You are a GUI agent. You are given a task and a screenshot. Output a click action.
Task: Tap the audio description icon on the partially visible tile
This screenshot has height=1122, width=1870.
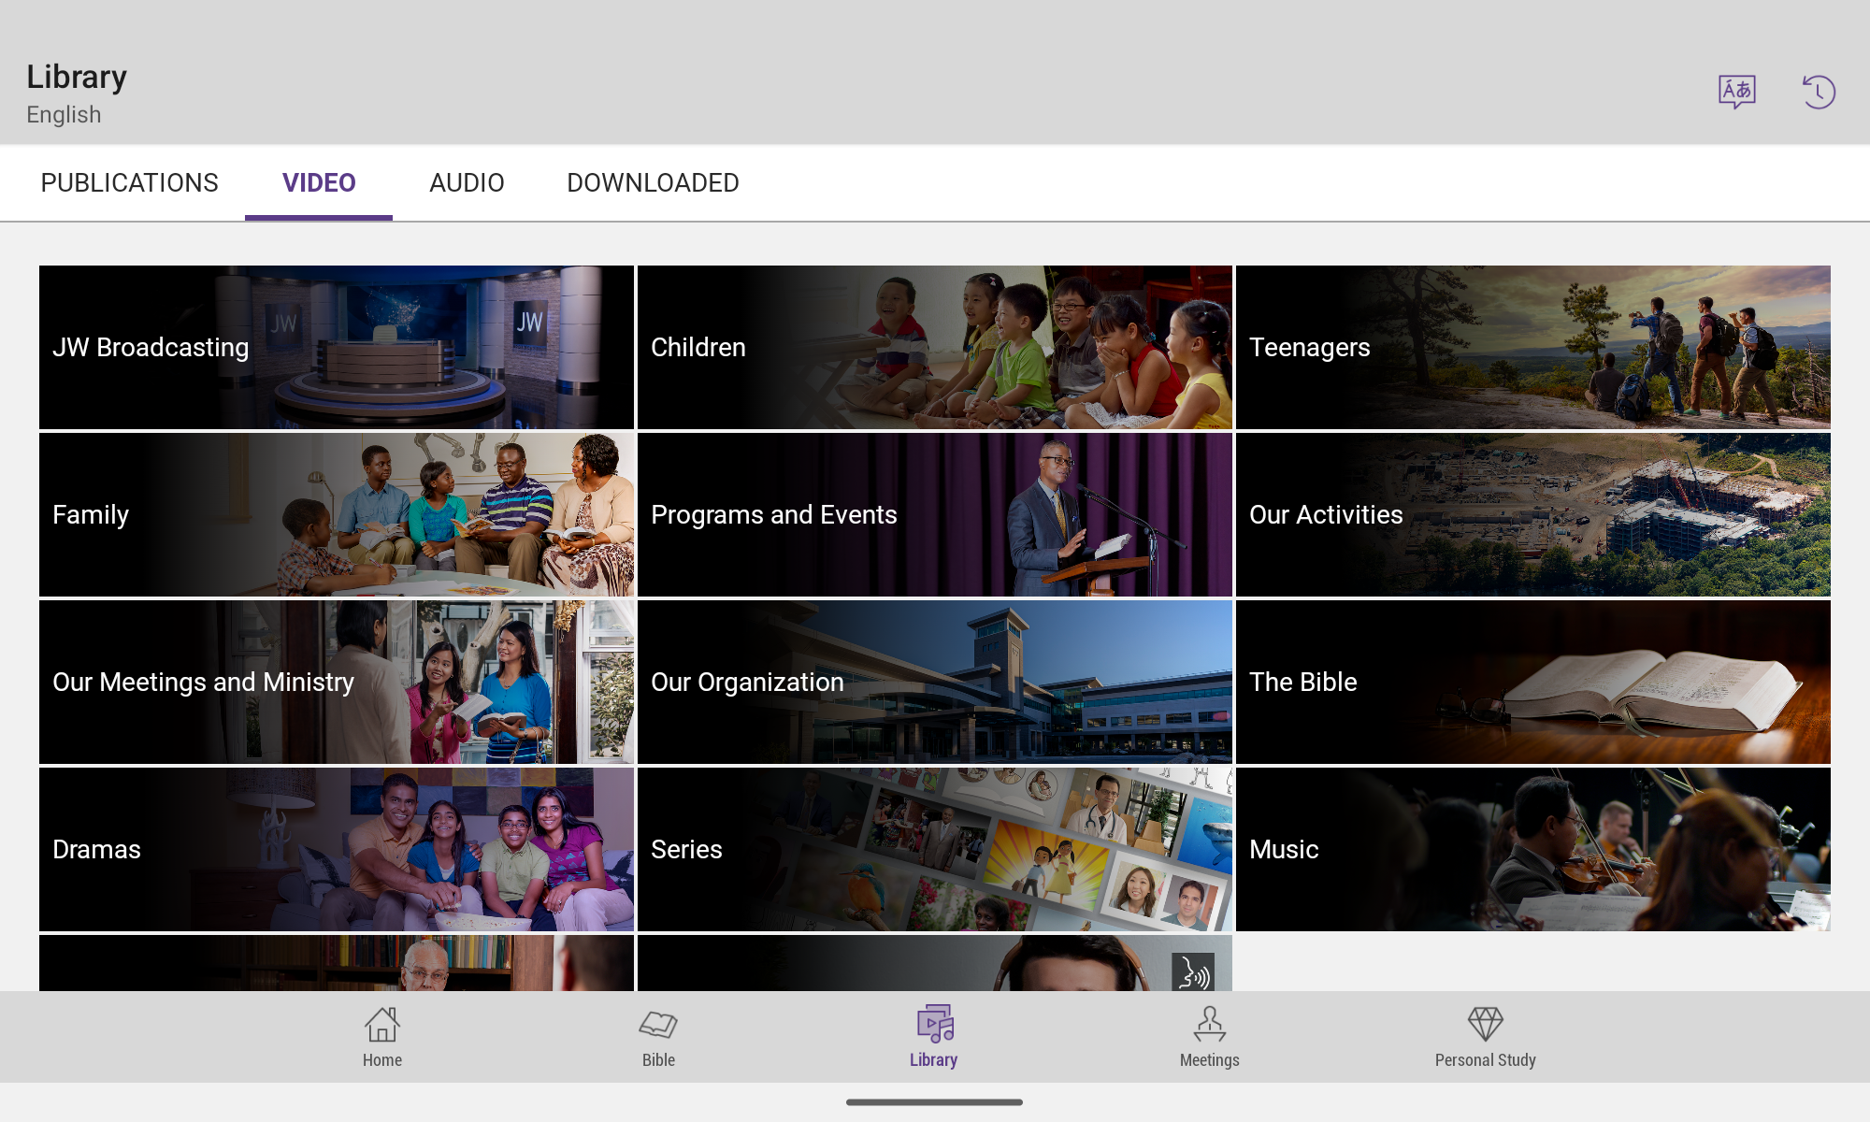(1193, 972)
